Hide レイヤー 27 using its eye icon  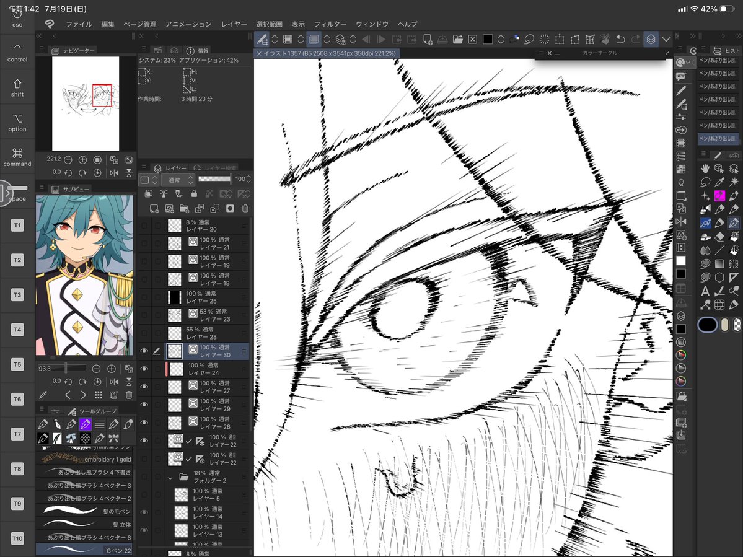144,387
